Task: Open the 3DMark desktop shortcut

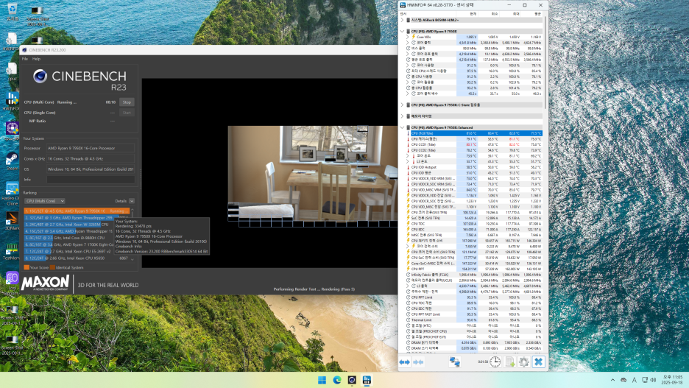Action: 12,221
